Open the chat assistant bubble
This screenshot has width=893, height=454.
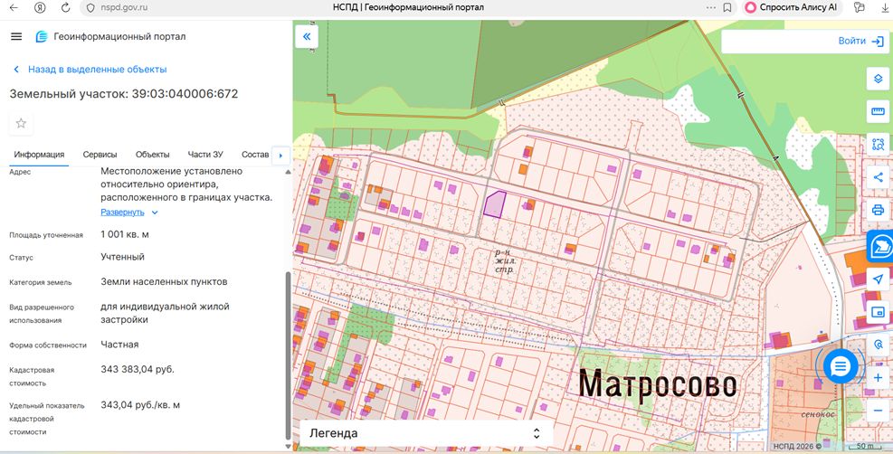point(840,366)
